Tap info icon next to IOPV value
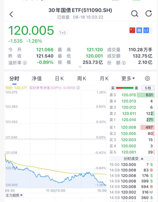 coord(78,88)
